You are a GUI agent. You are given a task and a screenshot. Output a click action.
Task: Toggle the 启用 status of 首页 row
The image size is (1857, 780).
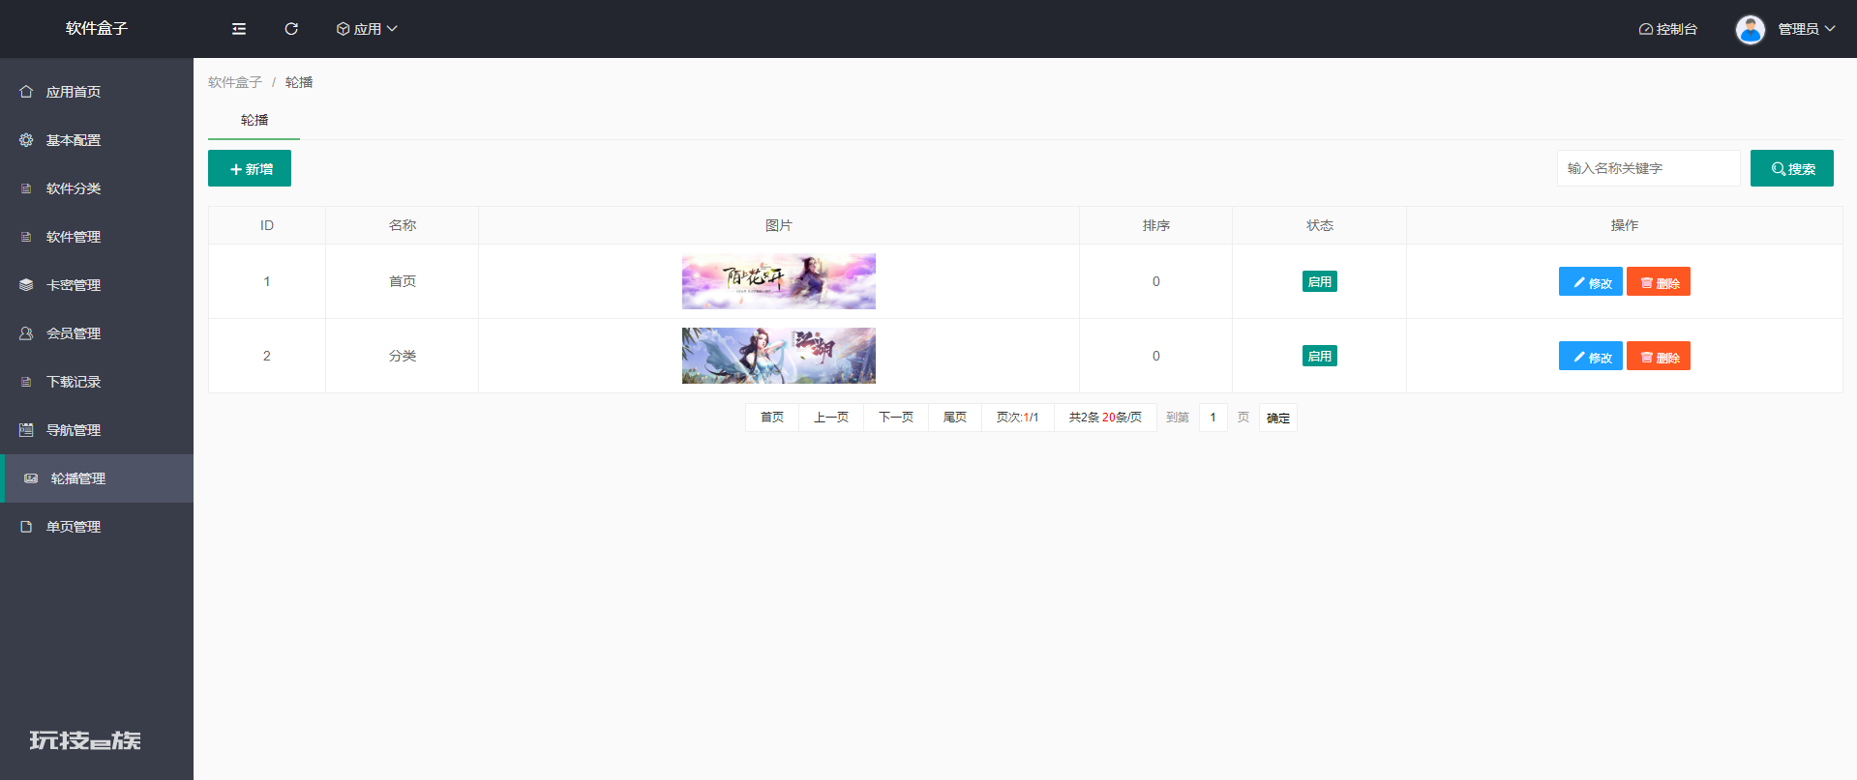(x=1320, y=281)
